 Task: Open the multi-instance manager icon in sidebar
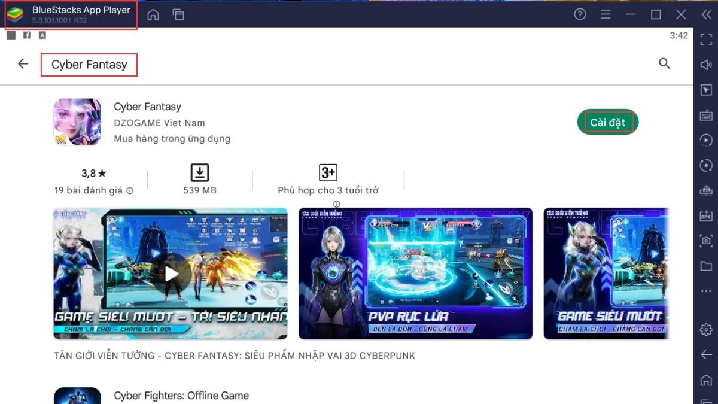click(706, 190)
